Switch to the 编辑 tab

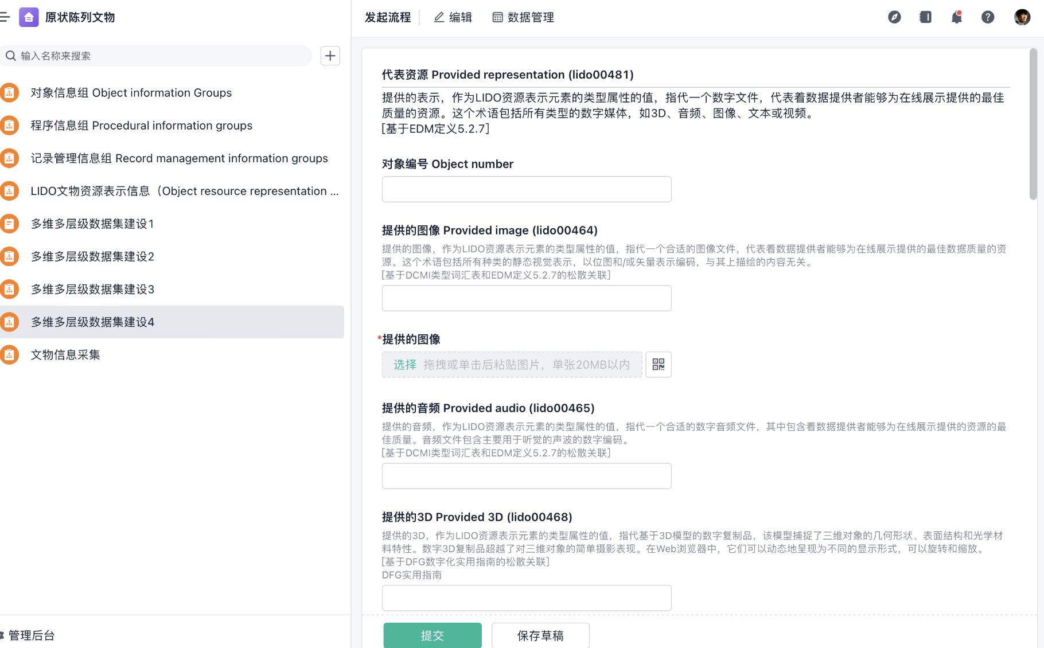[453, 17]
